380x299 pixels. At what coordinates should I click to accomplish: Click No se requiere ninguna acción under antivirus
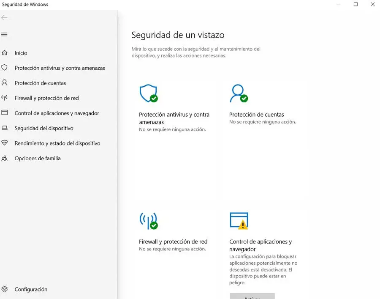coord(172,129)
